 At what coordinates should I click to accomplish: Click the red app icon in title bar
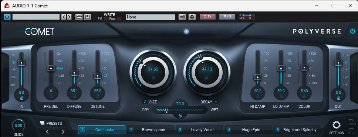[x=7, y=6]
